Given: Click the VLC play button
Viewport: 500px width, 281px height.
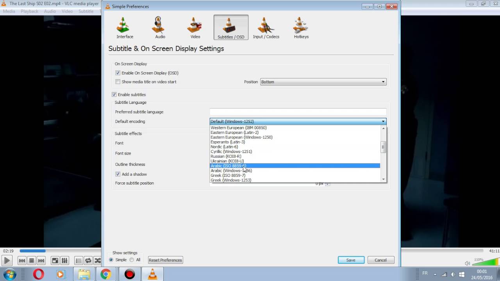Looking at the screenshot, I should (x=7, y=260).
